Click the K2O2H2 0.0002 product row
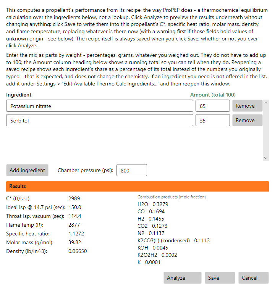 click(157, 255)
